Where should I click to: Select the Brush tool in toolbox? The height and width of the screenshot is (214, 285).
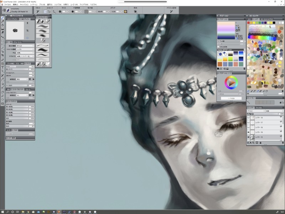pyautogui.click(x=2, y=18)
